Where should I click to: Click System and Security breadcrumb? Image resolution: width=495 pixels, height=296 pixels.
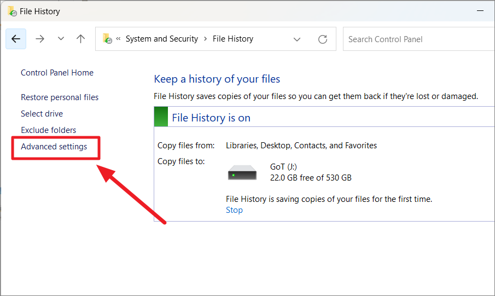pos(162,38)
